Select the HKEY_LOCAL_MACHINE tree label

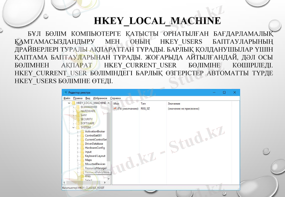coord(91,103)
